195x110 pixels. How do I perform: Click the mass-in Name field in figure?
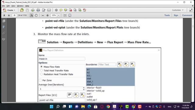[62, 59]
